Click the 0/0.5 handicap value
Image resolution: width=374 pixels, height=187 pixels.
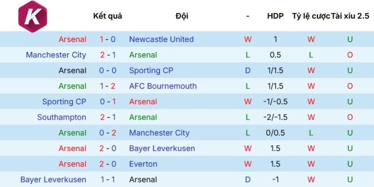[275, 133]
